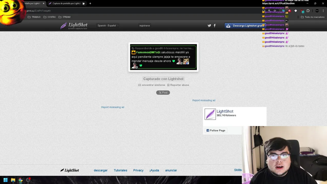Click right Report misleading ad link
327x184 pixels.
coord(204,100)
